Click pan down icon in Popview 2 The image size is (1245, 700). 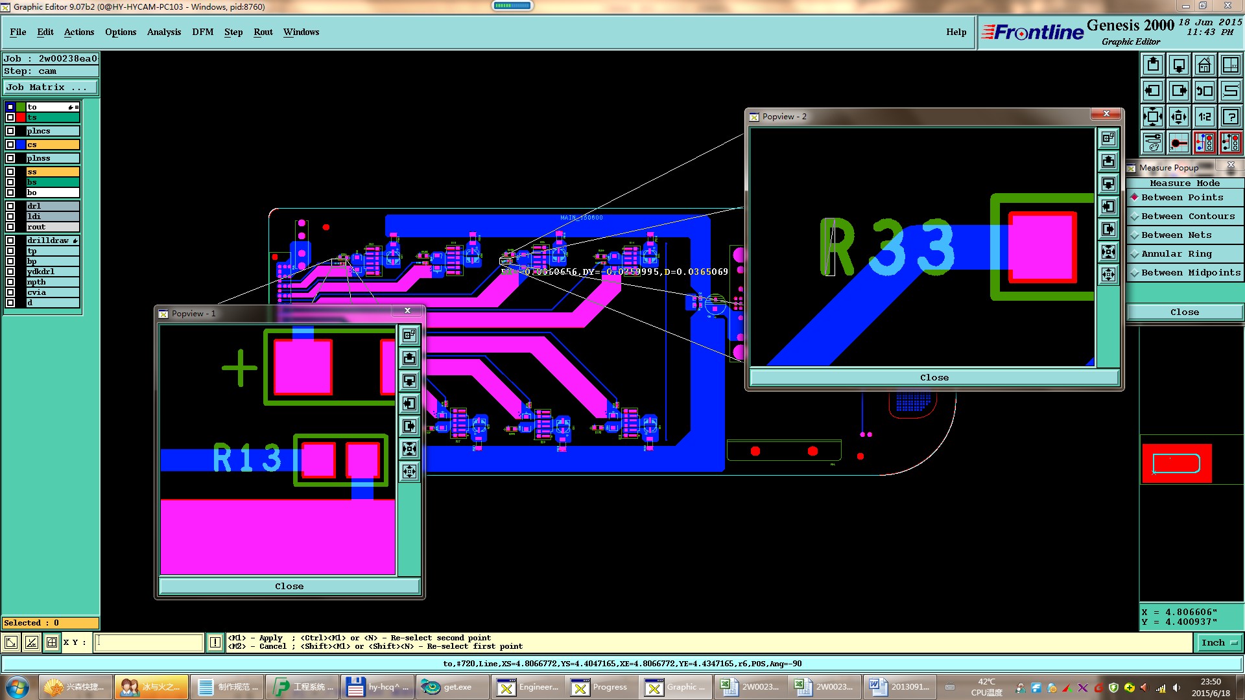tap(1109, 183)
